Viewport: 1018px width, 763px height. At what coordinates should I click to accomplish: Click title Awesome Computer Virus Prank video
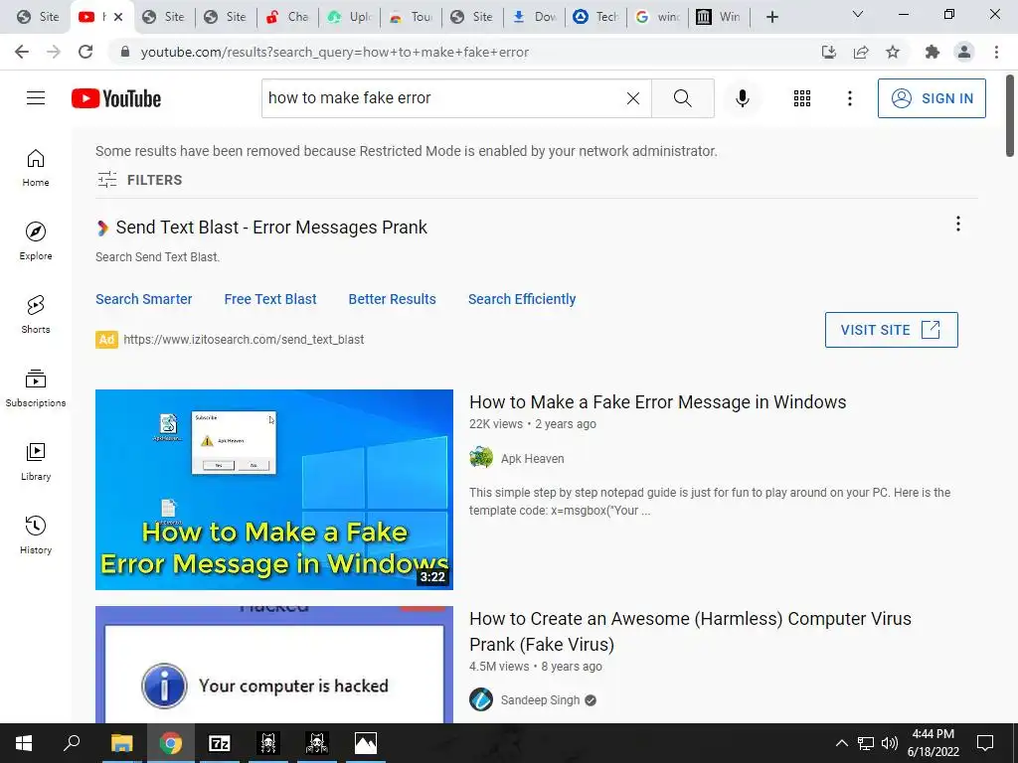690,631
